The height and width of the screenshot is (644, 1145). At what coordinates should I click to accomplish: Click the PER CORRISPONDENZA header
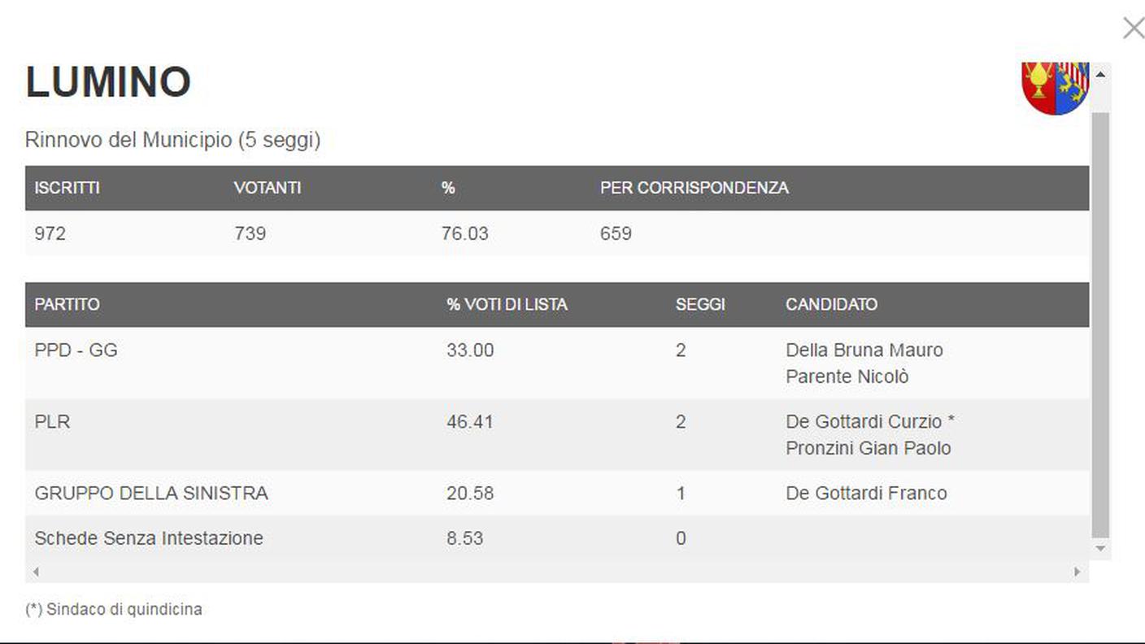694,188
